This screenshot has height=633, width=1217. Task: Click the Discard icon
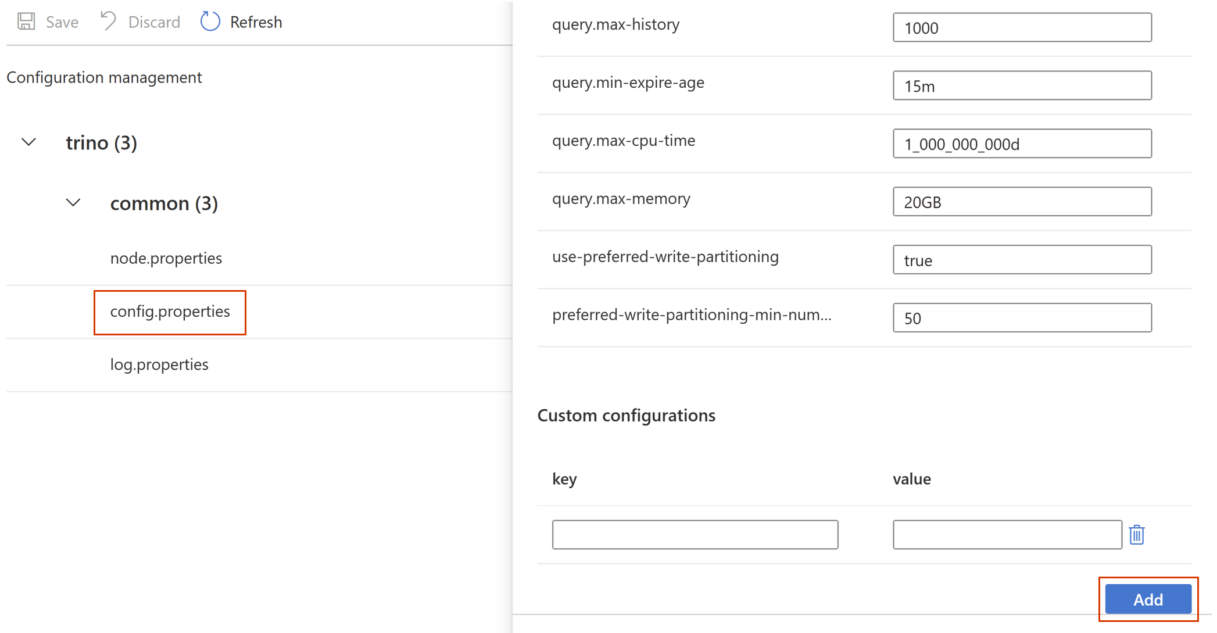coord(106,21)
